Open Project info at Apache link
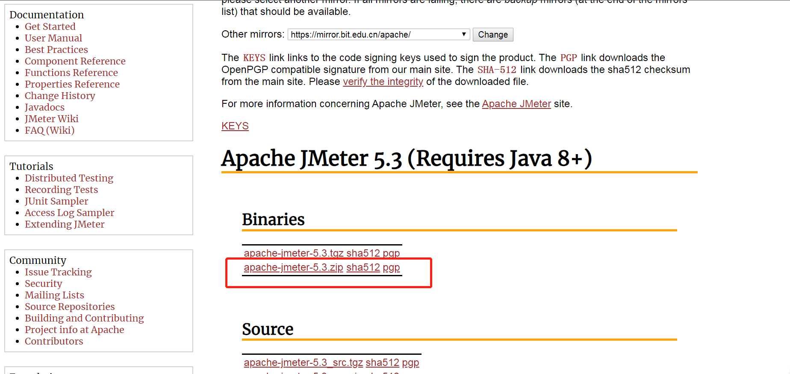This screenshot has height=374, width=790. coord(74,330)
